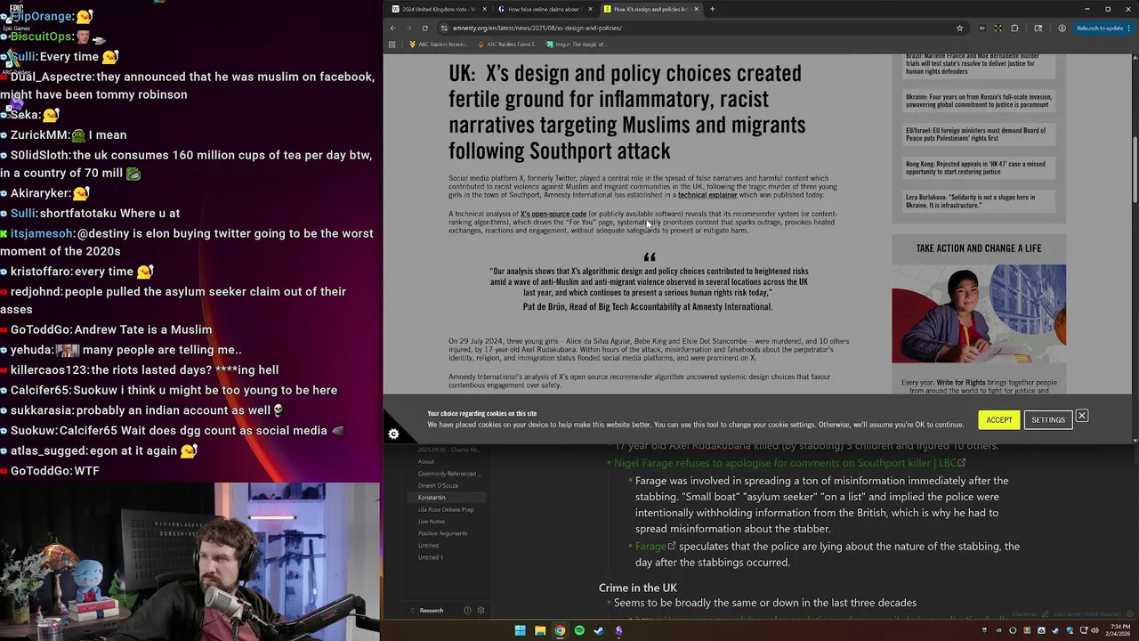Open the Chrome profile avatar icon
The image size is (1139, 641).
point(1062,28)
